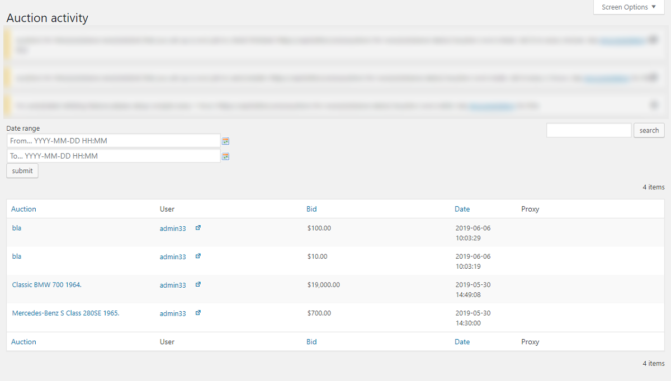Dismiss the third admin notice
The width and height of the screenshot is (671, 381).
point(654,105)
